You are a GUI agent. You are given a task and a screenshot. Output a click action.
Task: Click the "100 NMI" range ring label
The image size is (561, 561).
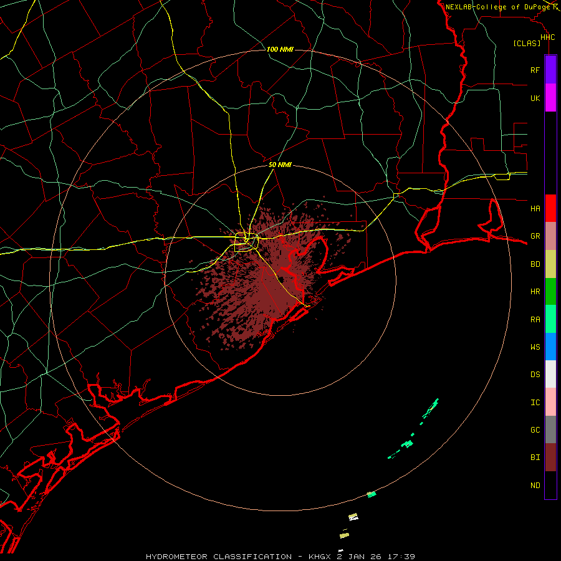point(280,49)
